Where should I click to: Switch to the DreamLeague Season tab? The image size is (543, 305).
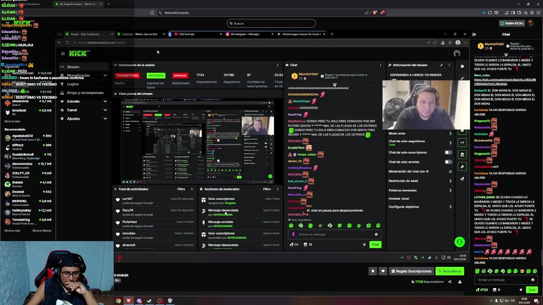pos(302,34)
